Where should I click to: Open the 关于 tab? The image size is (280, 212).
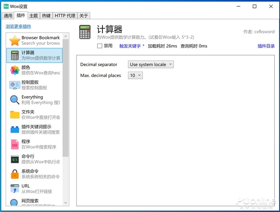point(84,16)
